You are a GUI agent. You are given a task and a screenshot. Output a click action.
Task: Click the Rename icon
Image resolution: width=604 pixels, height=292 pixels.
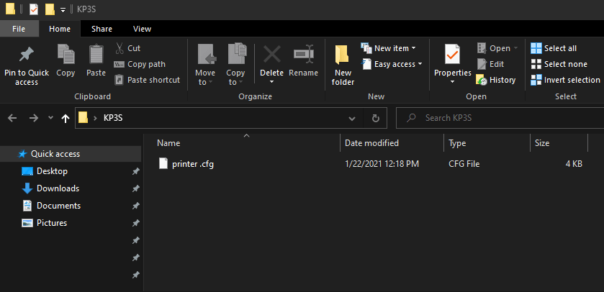click(304, 54)
